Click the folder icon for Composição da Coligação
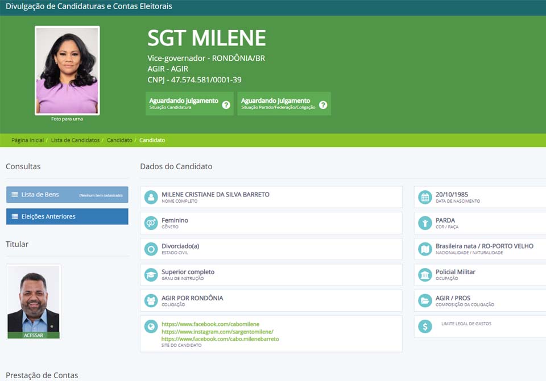This screenshot has width=546, height=381. (x=424, y=301)
